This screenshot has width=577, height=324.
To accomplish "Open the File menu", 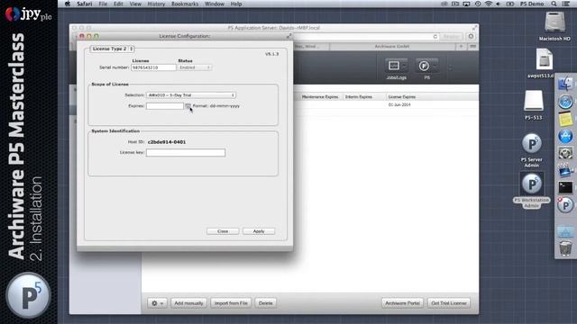I will pos(103,4).
